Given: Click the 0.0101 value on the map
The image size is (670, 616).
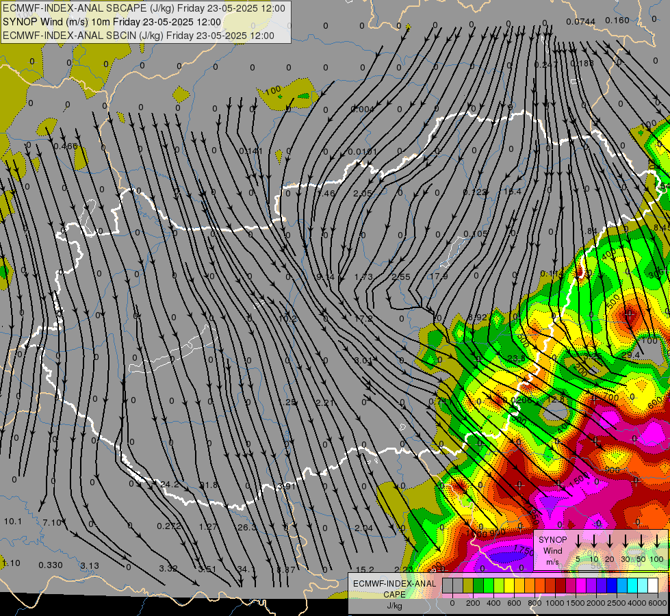Looking at the screenshot, I should tap(362, 151).
